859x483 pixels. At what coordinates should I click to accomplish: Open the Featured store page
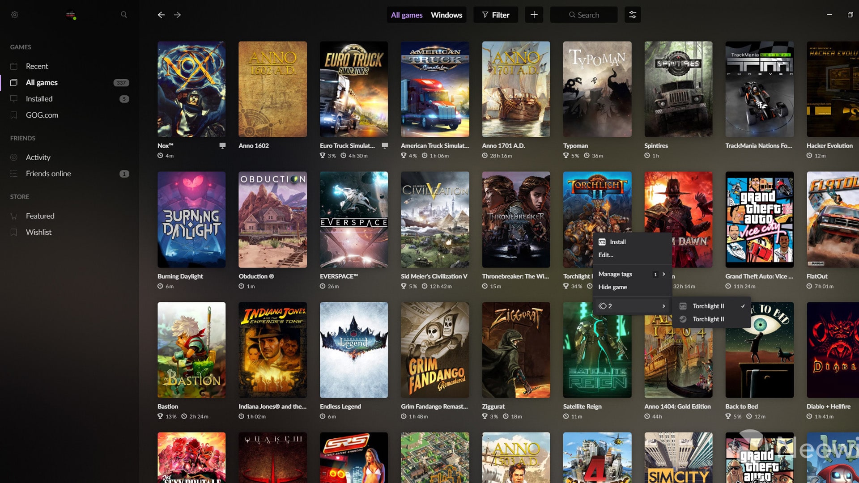tap(69, 216)
